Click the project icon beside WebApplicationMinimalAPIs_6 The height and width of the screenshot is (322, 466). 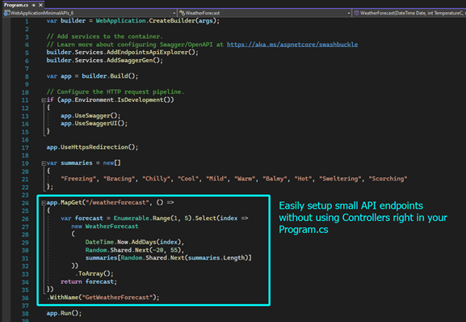coord(6,13)
